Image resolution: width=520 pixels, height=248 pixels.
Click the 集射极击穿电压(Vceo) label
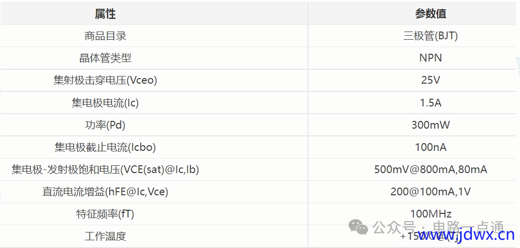click(x=105, y=80)
